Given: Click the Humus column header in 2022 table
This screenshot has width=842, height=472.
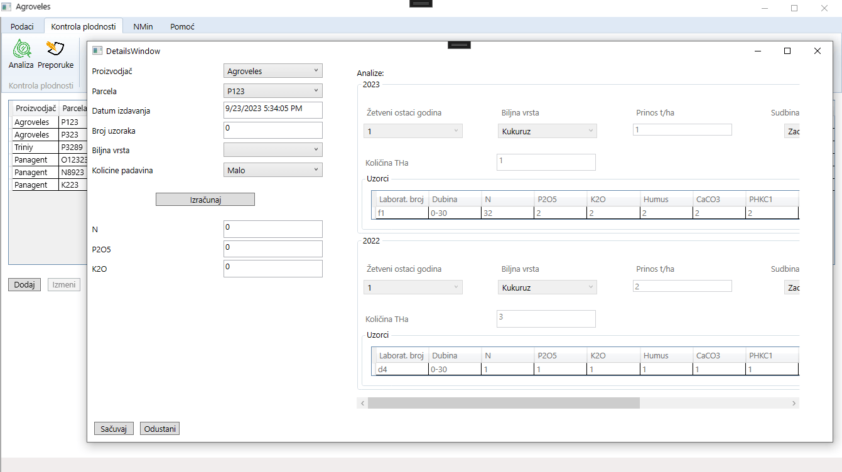Looking at the screenshot, I should 666,355.
